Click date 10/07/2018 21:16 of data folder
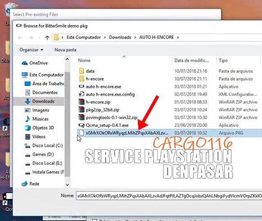262x221 pixels. pyautogui.click(x=191, y=71)
